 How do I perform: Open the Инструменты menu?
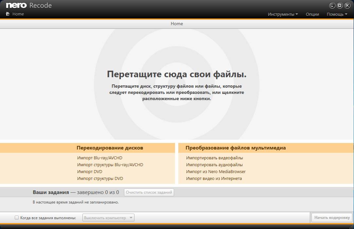[283, 14]
